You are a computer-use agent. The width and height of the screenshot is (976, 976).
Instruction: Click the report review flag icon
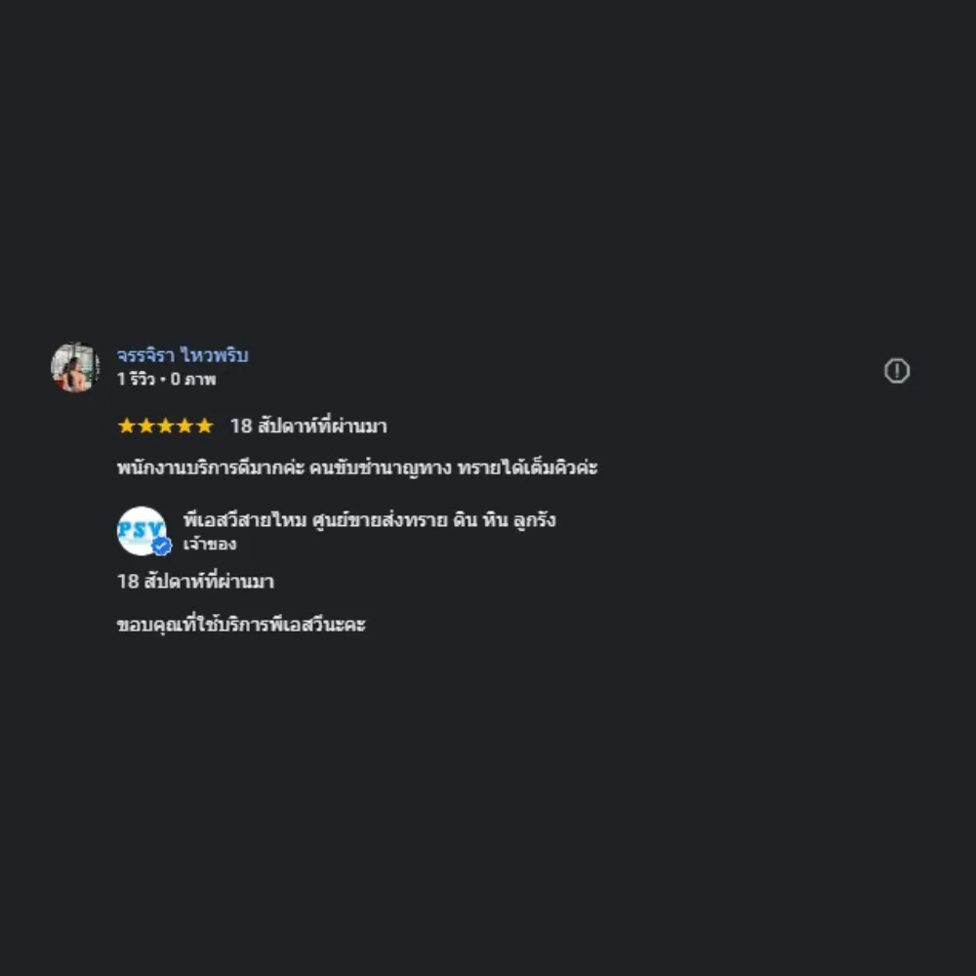[896, 371]
